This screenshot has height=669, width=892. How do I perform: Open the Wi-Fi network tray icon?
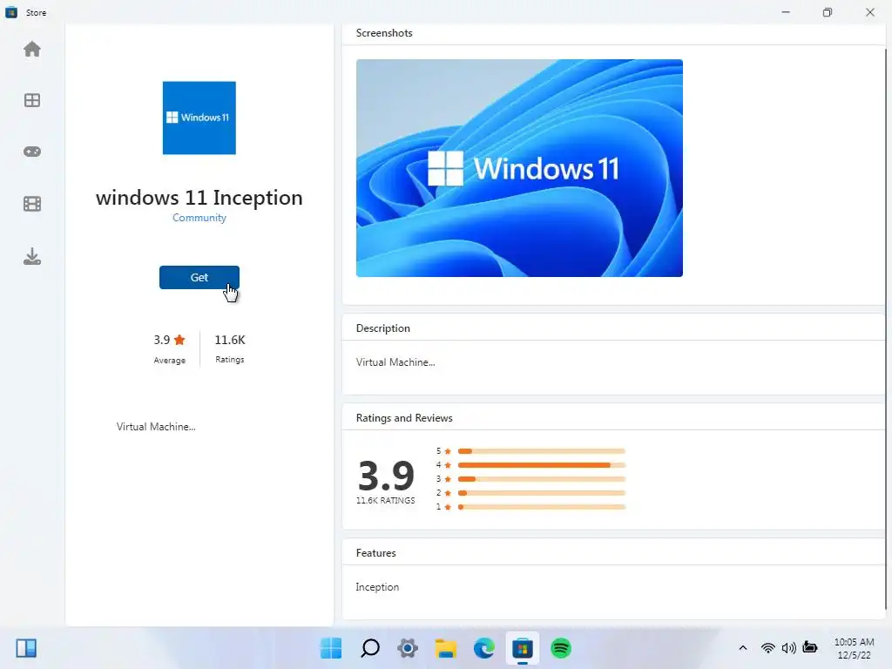pos(768,648)
